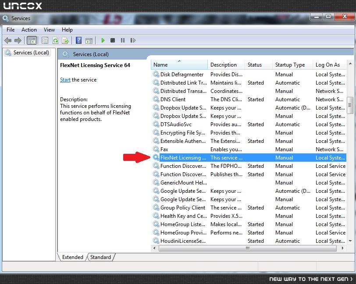Select Function Discover... Publishes th... row
The width and height of the screenshot is (356, 284).
[x=249, y=174]
